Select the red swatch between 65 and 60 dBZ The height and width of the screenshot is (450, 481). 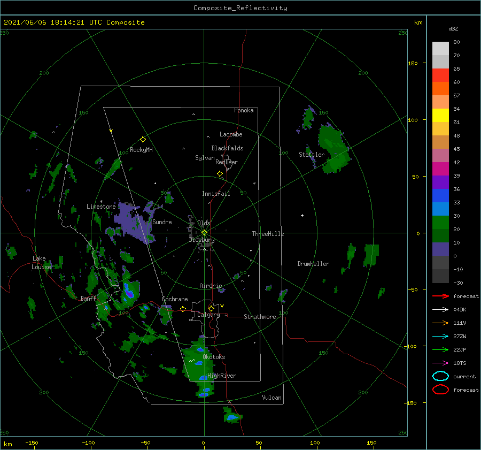click(440, 75)
